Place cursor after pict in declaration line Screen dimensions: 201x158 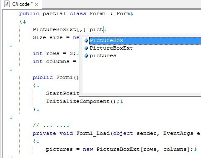click(103, 29)
